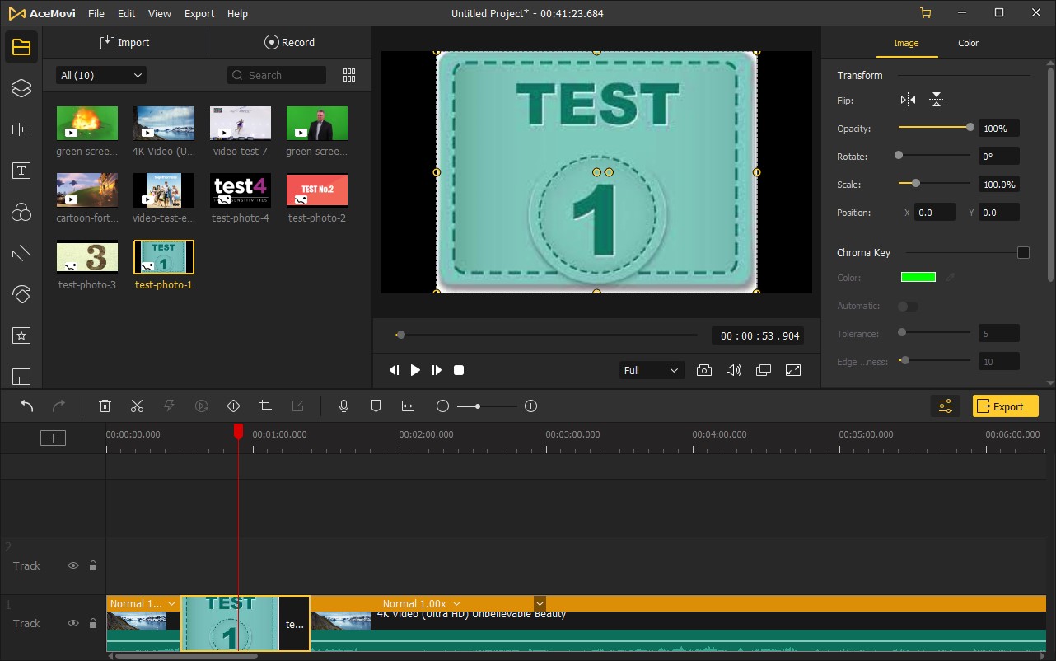Select the test-photo-3 thumbnail
Viewport: 1056px width, 661px height.
click(87, 257)
